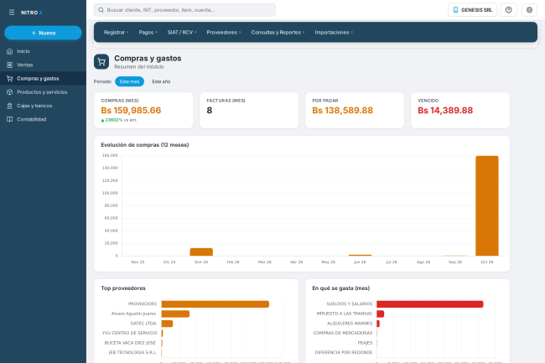Click the Compras y gastos module cart badge
Viewport: 545px width, 363px height.
[101, 62]
